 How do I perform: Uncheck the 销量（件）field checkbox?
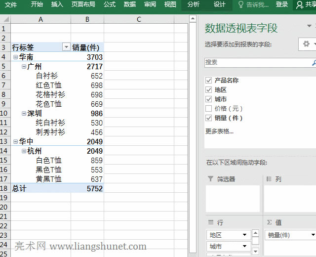(x=208, y=118)
